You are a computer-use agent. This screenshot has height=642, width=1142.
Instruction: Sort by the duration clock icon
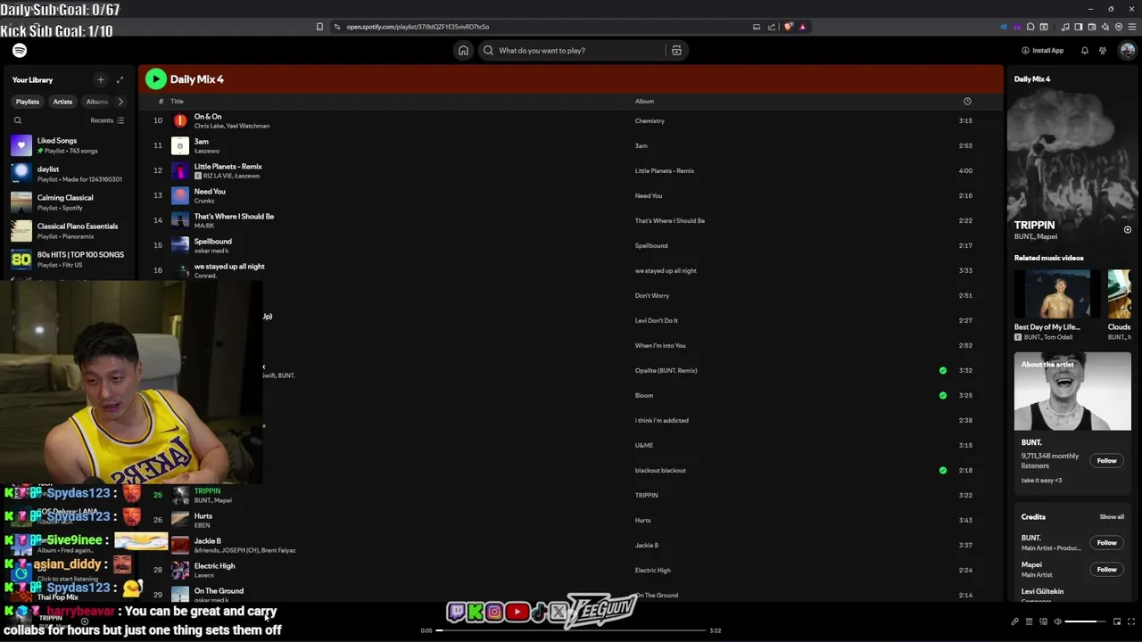(x=967, y=102)
